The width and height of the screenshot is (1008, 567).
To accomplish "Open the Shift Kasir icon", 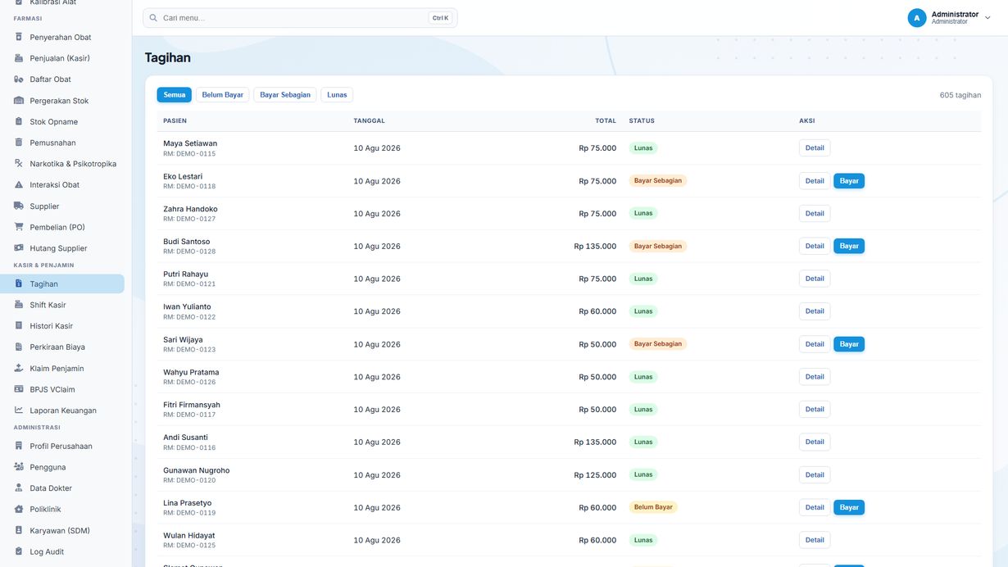I will point(19,305).
